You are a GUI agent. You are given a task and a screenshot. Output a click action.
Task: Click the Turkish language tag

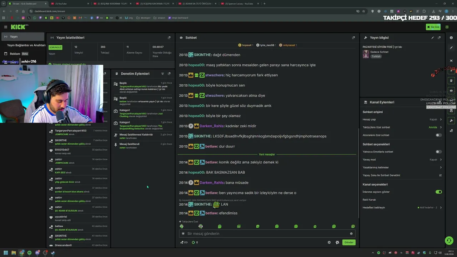coord(376,56)
